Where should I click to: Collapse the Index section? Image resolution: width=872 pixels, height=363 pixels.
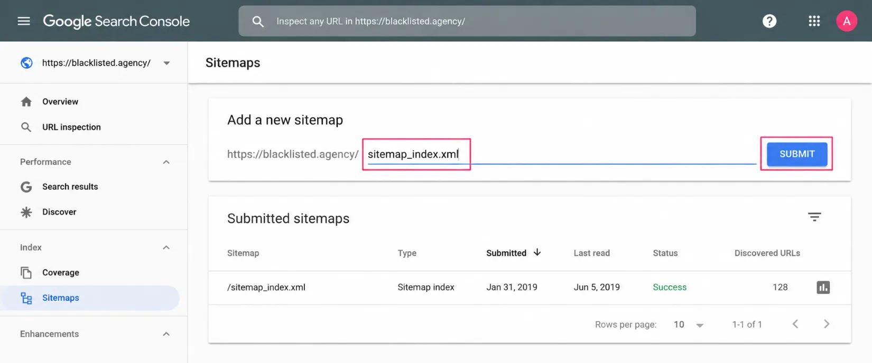pos(166,247)
